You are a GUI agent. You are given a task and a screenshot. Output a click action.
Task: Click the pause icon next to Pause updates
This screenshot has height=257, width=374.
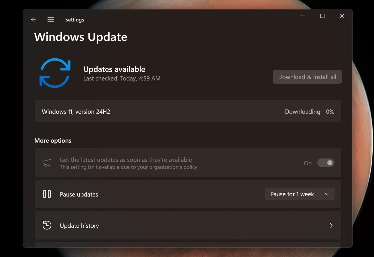click(47, 194)
